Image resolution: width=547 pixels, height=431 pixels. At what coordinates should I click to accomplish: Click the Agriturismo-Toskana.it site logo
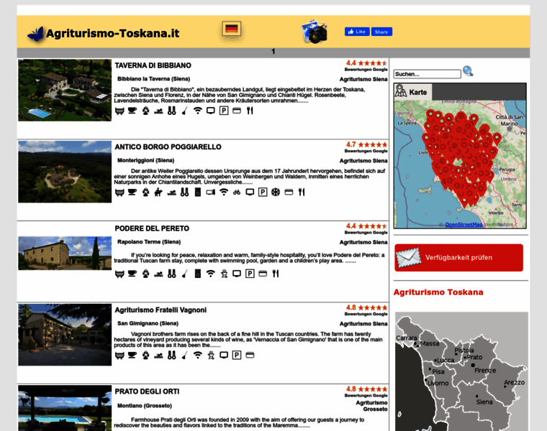pos(104,34)
